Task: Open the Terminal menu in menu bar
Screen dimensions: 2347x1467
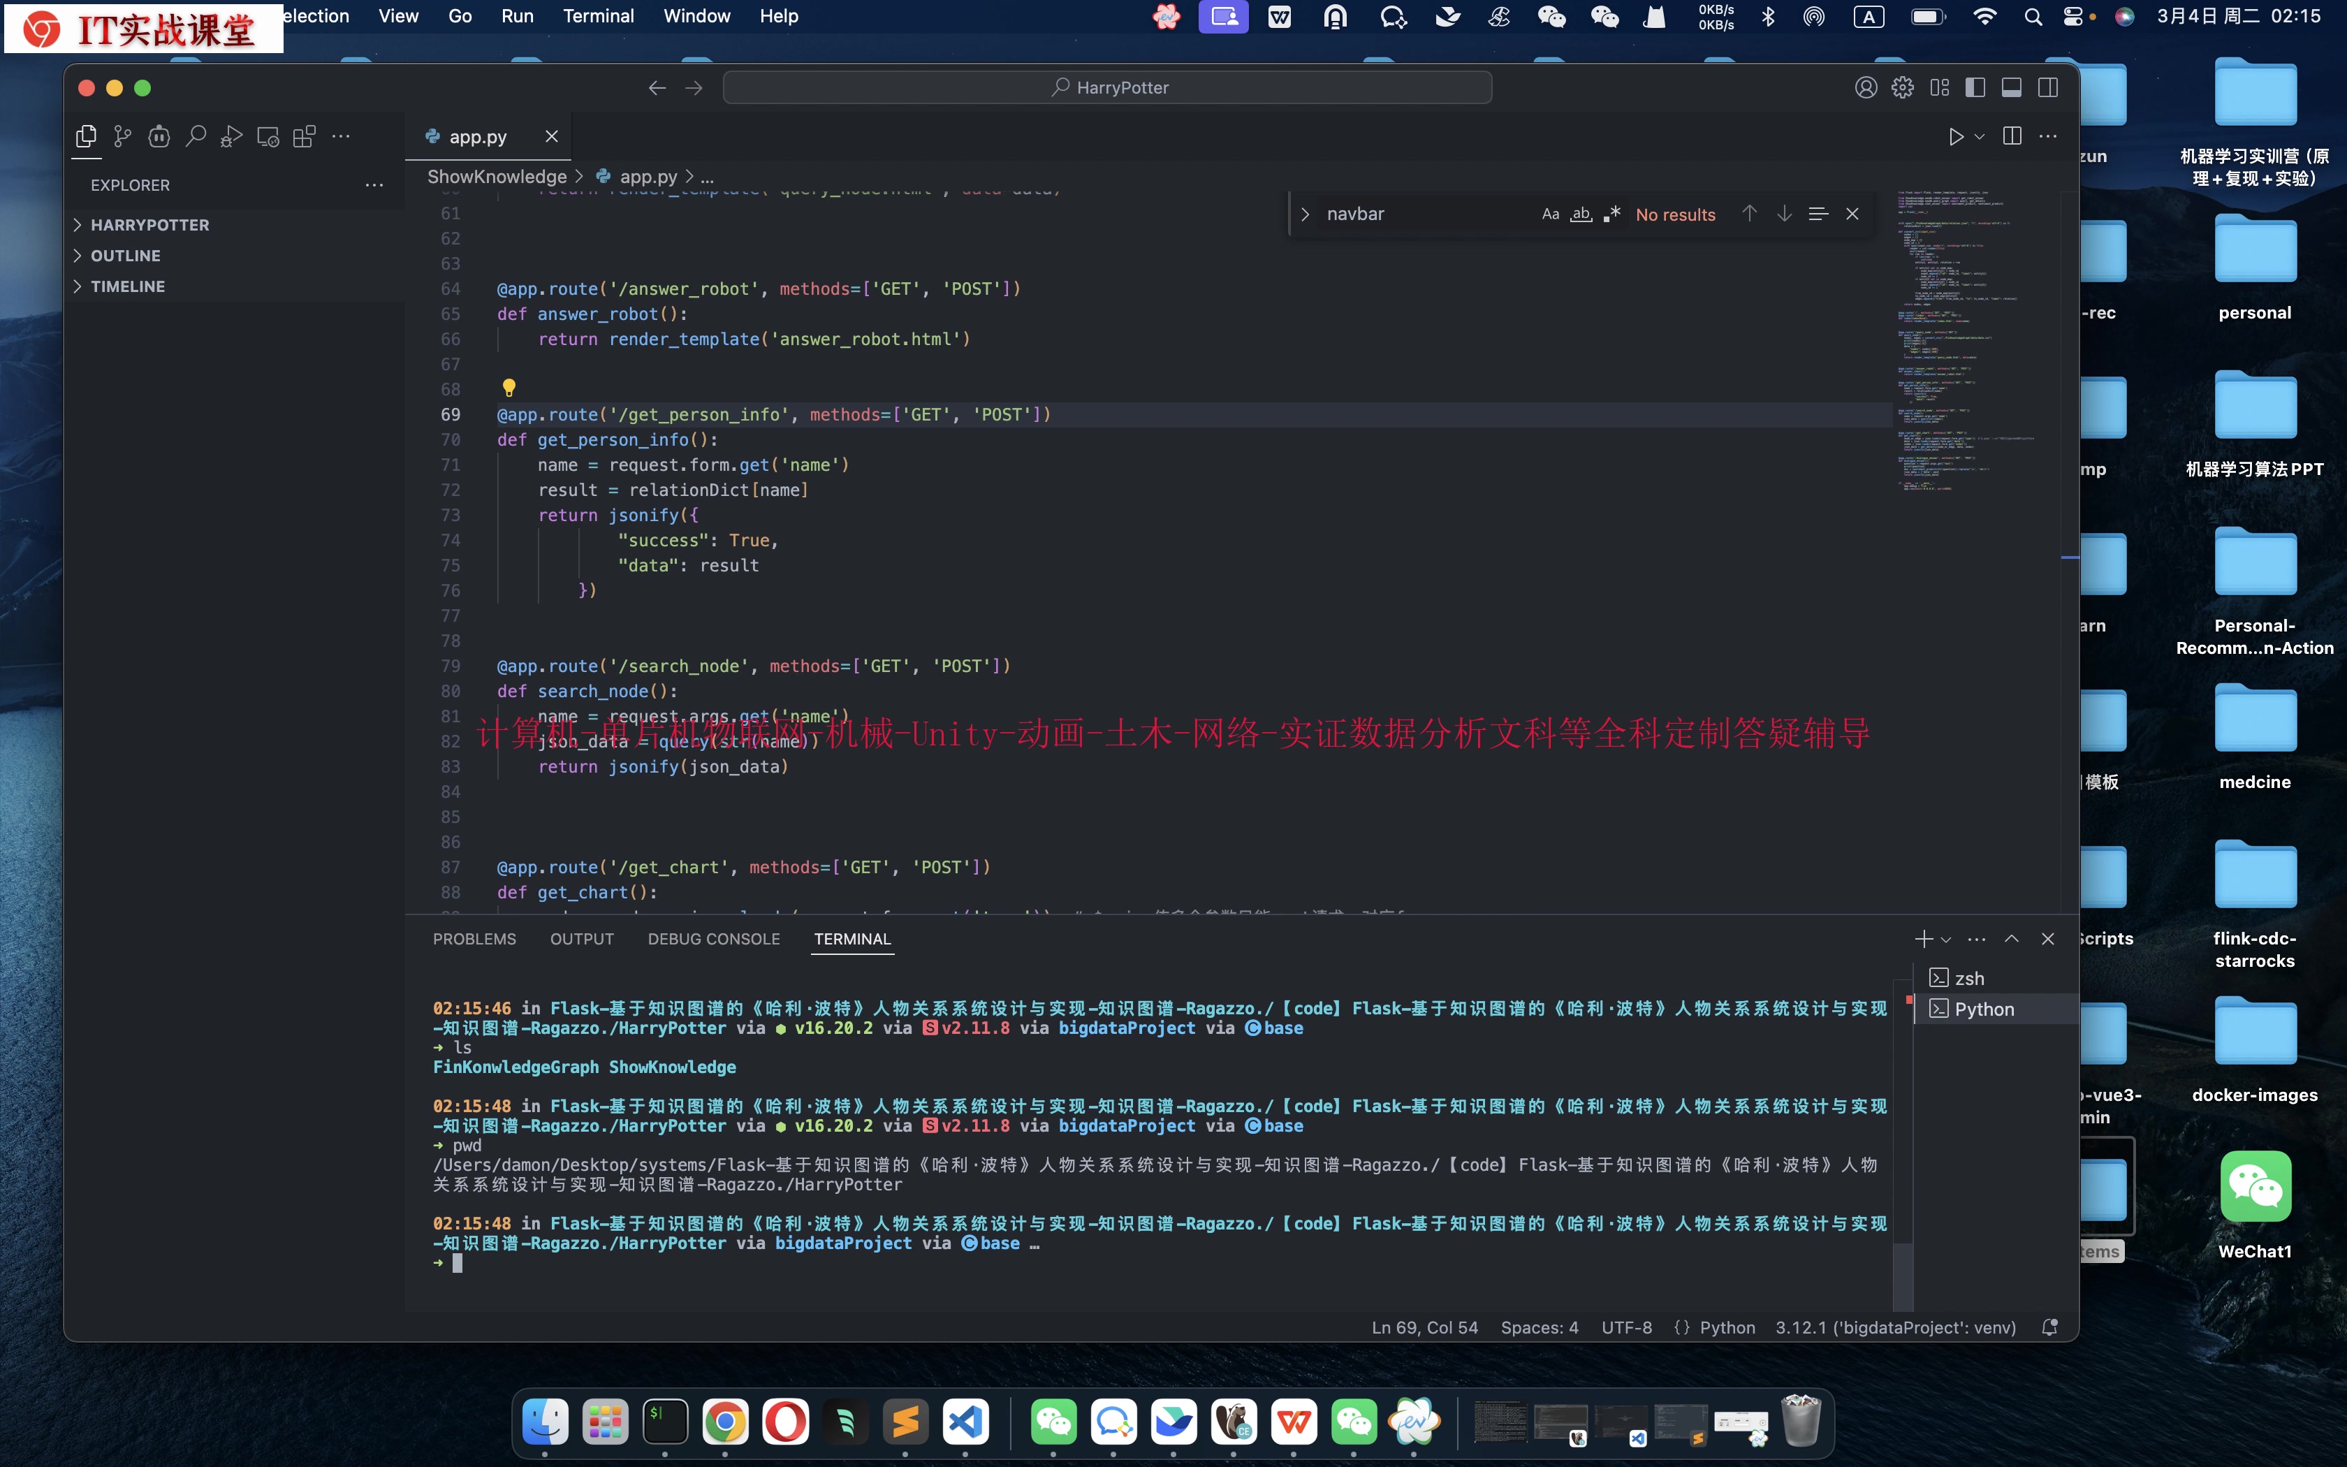Action: tap(597, 17)
